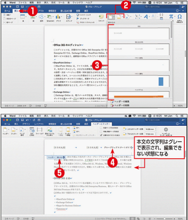Jump to next header (次へ)
The image size is (188, 220).
pyautogui.click(x=76, y=131)
